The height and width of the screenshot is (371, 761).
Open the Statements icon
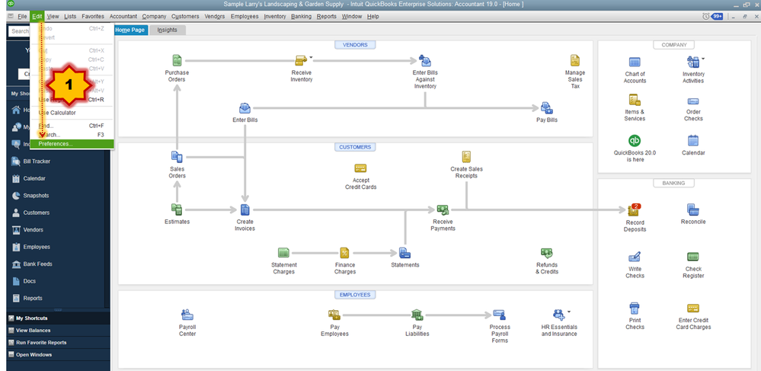(x=404, y=252)
